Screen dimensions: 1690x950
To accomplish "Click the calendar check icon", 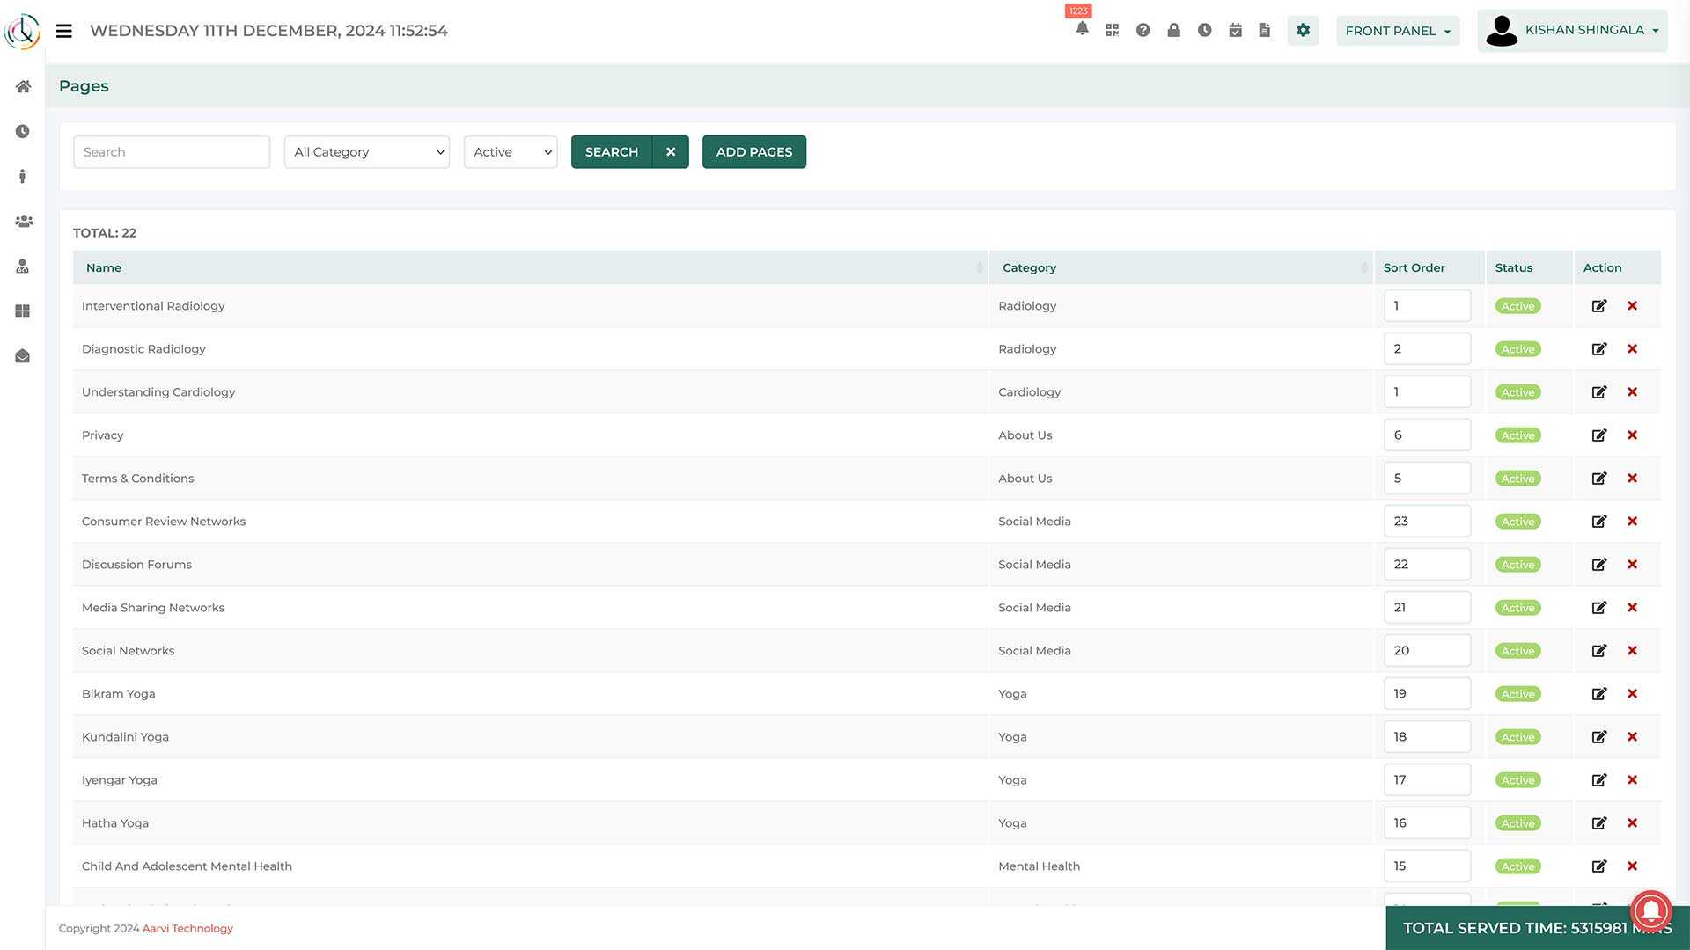I will click(1235, 30).
